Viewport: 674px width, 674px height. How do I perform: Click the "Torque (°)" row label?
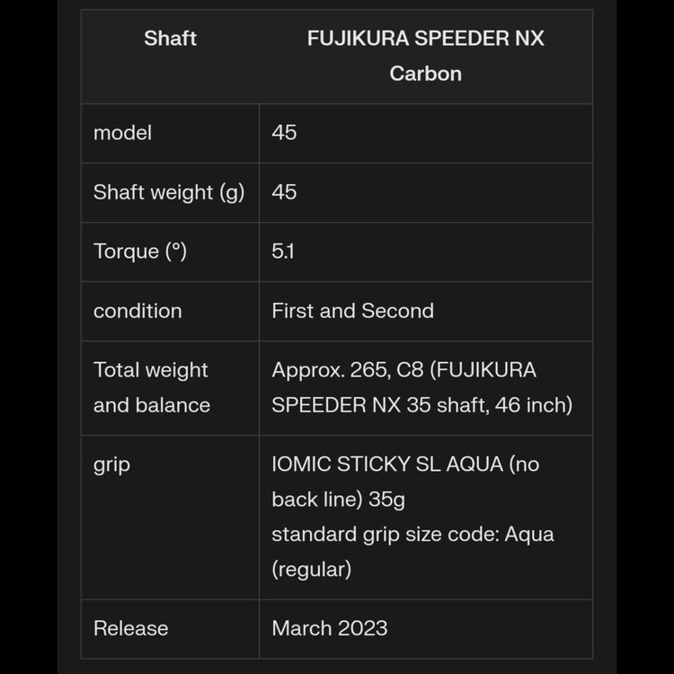point(140,252)
